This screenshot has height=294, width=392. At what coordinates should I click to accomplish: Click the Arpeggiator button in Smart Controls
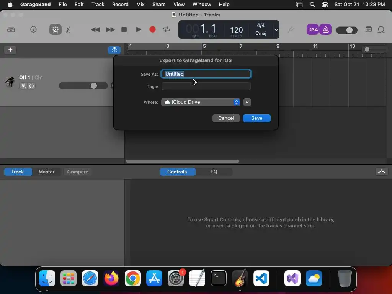(382, 172)
